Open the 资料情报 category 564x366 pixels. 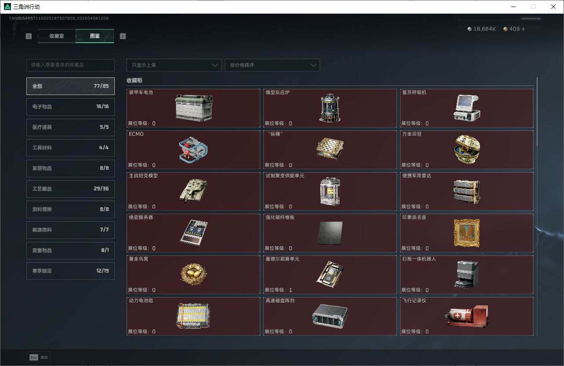pyautogui.click(x=70, y=209)
